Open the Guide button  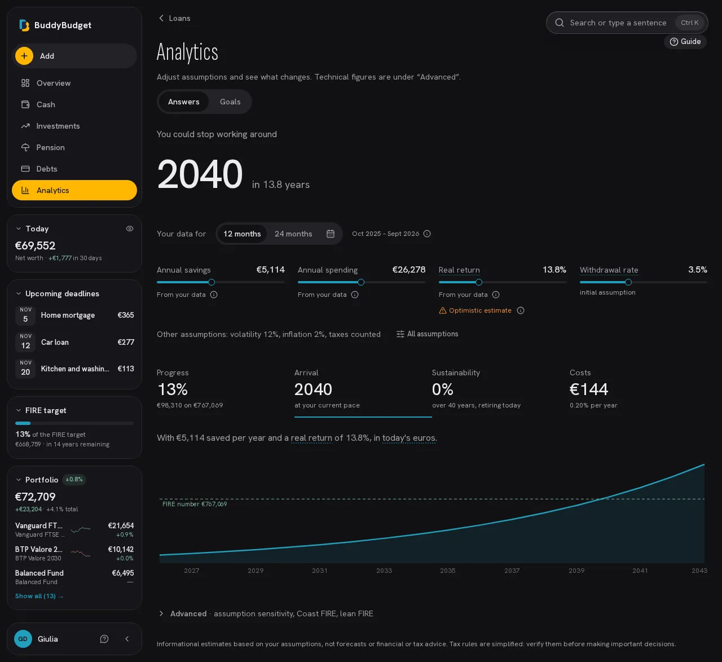coord(685,41)
